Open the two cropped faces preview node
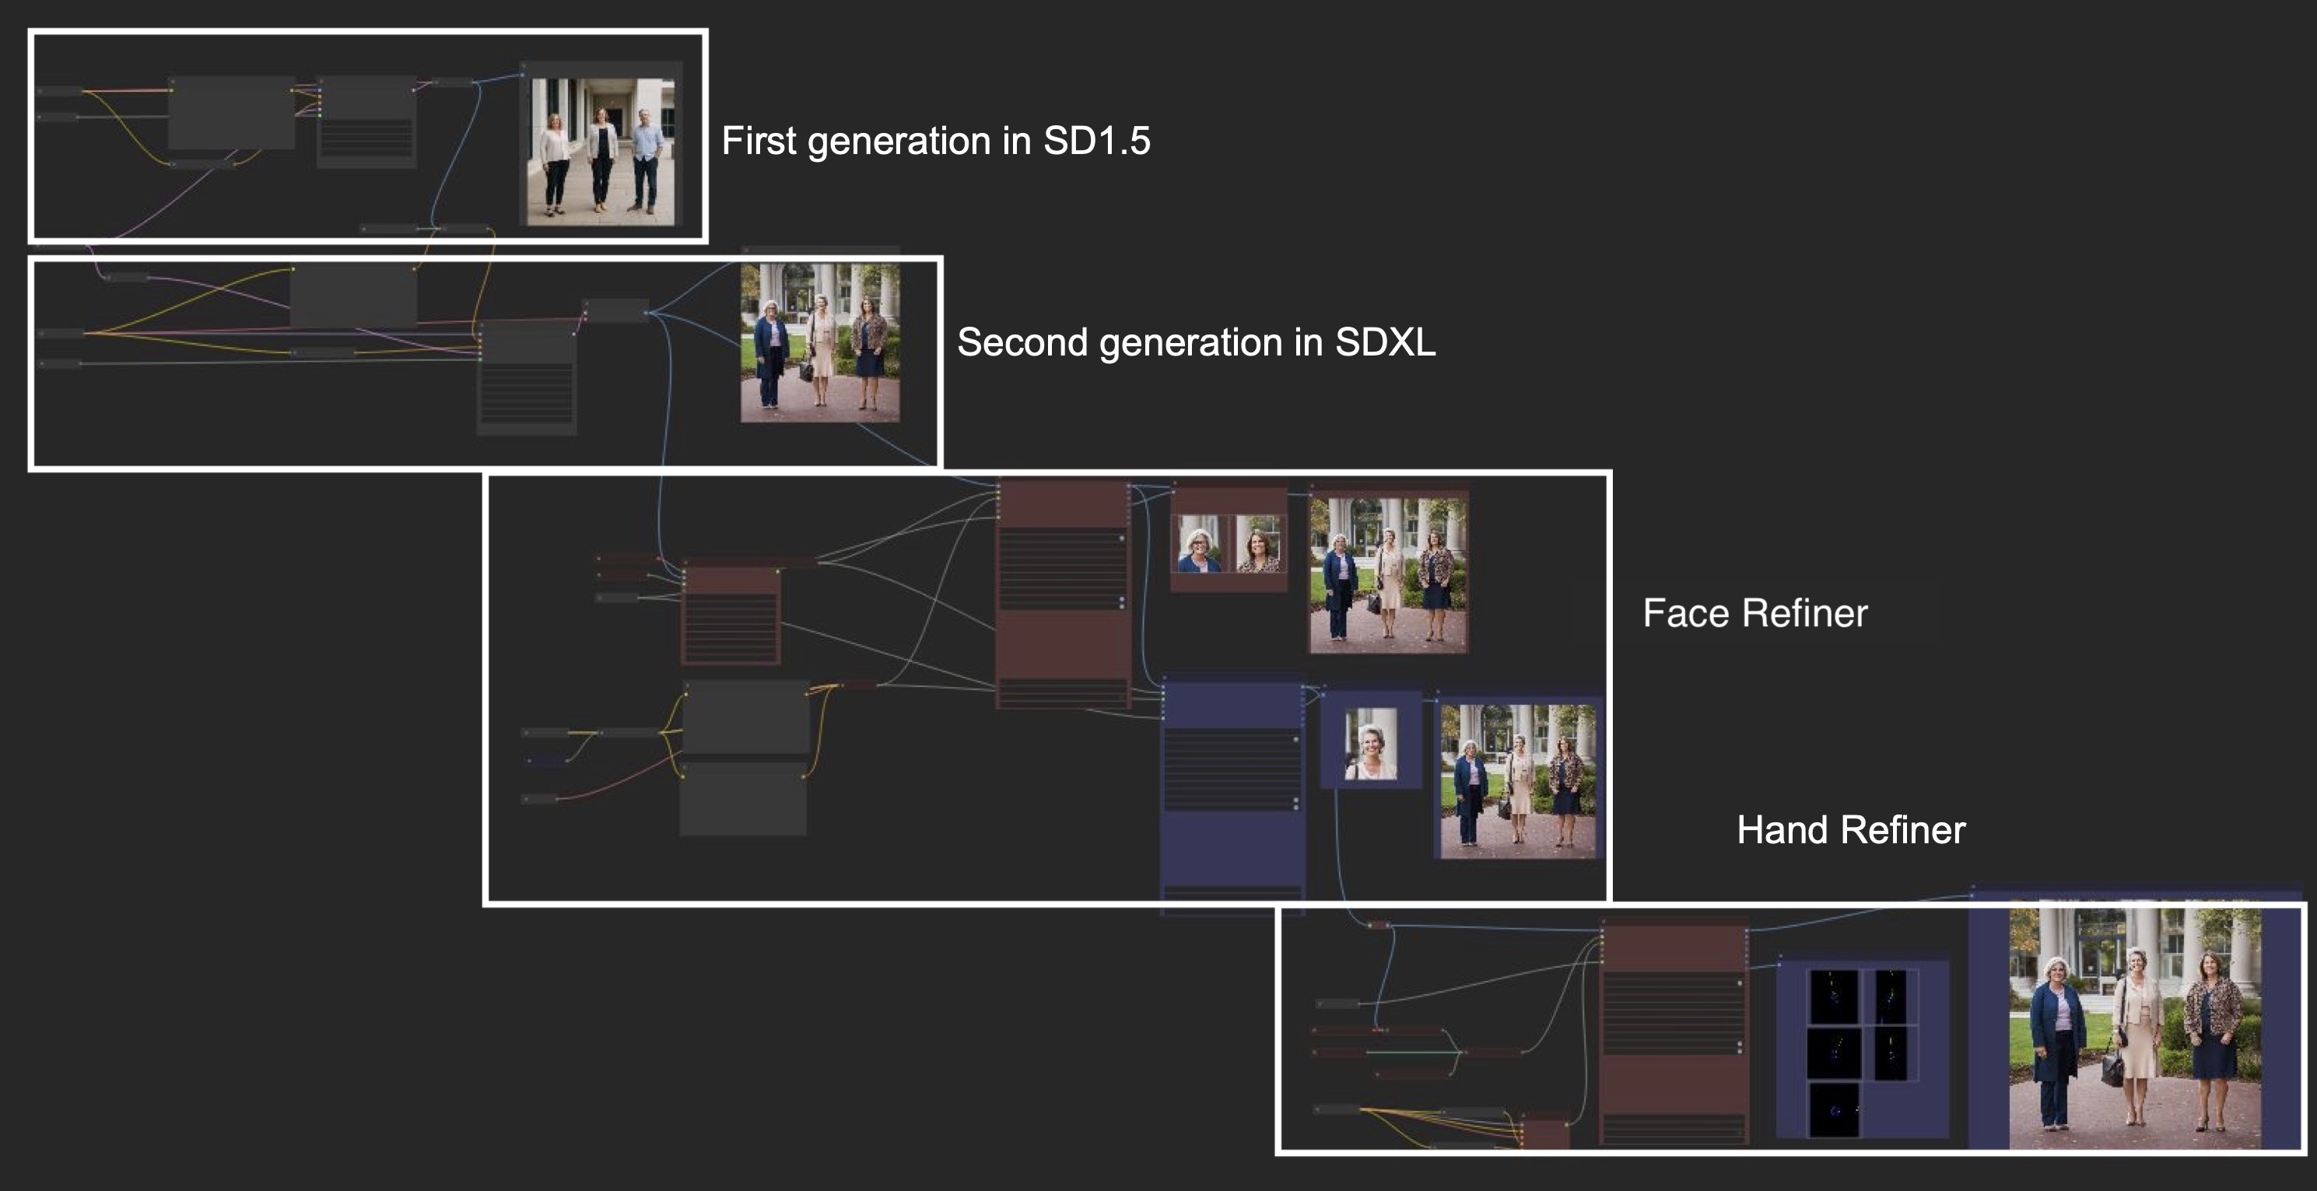This screenshot has height=1191, width=2317. pos(1228,543)
